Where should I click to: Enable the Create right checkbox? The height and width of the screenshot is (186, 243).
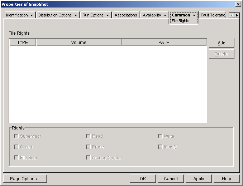tap(16, 147)
